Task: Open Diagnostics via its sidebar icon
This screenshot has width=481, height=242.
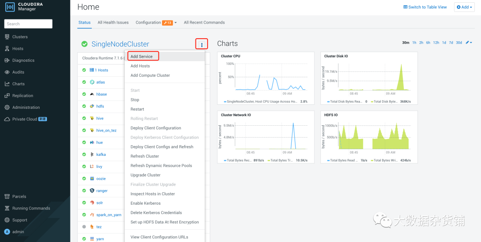Action: pyautogui.click(x=7, y=60)
